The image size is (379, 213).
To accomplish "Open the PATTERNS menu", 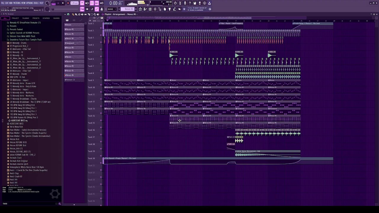I will pyautogui.click(x=17, y=3).
